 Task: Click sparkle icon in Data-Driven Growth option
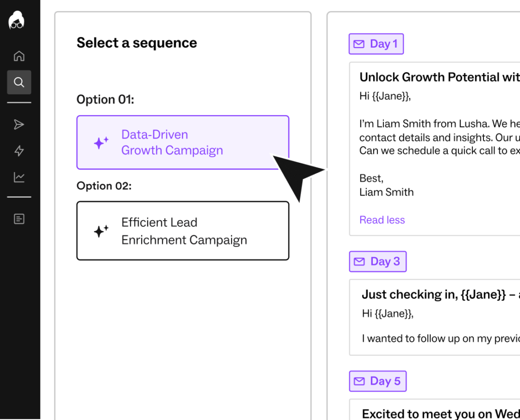click(101, 143)
